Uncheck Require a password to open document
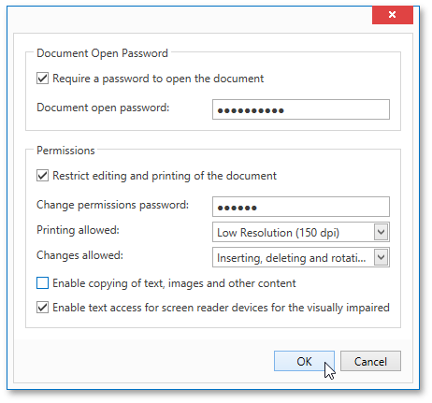This screenshot has height=403, width=432. tap(42, 79)
